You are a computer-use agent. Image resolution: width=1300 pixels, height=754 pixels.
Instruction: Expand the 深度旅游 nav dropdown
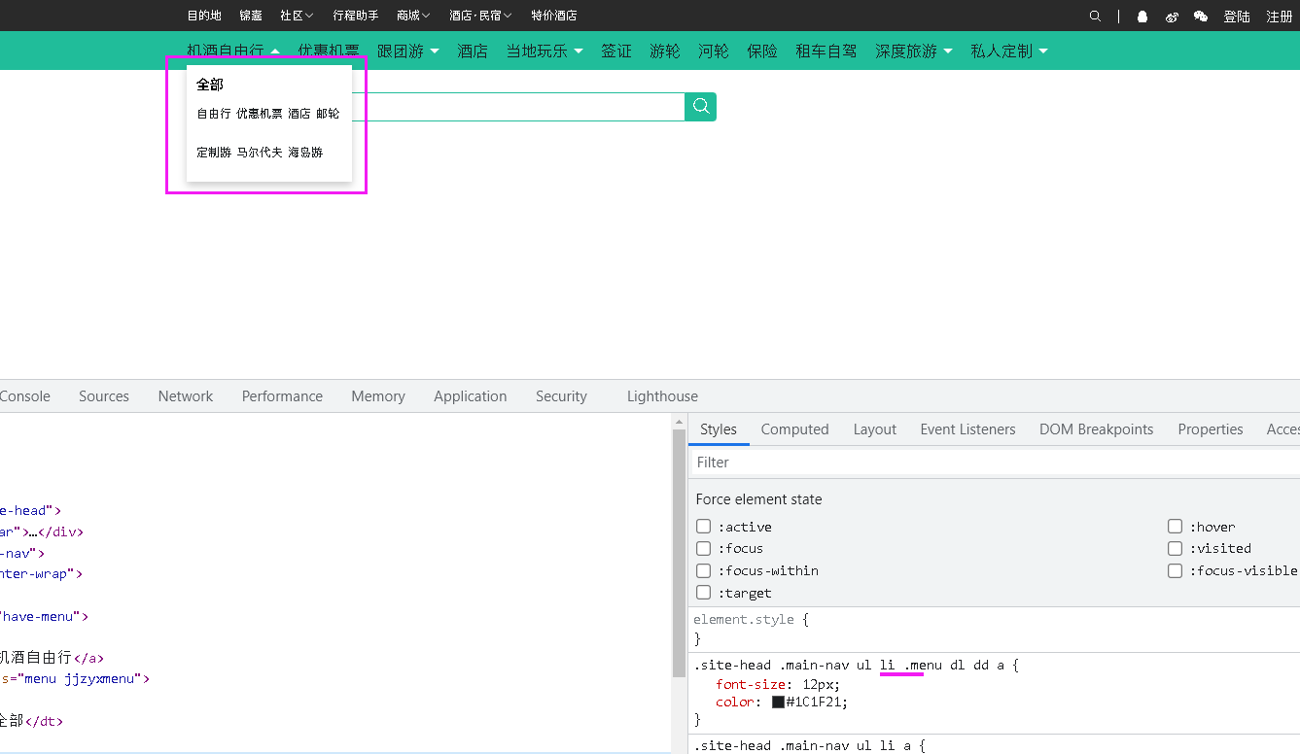(x=948, y=51)
